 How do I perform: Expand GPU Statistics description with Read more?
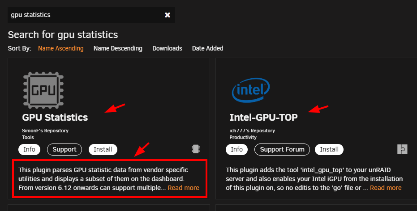click(x=184, y=188)
